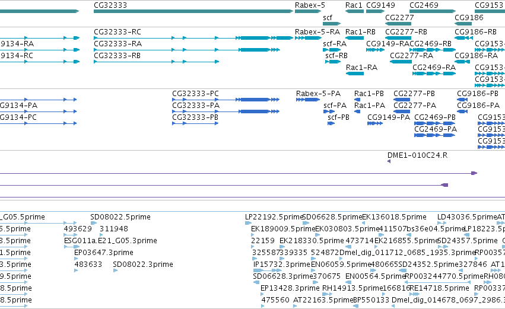Image resolution: width=505 pixels, height=309 pixels.
Task: Select EST IP15732.3prime
Action: pyautogui.click(x=281, y=265)
